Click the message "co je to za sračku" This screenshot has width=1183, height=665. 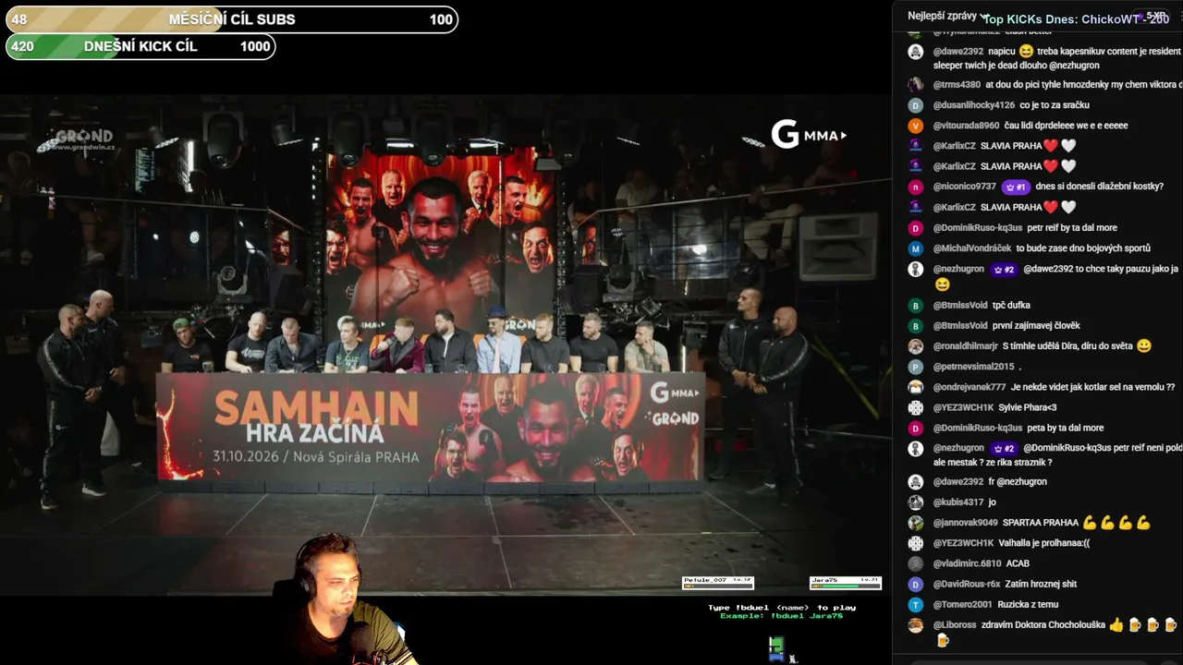tap(1055, 105)
